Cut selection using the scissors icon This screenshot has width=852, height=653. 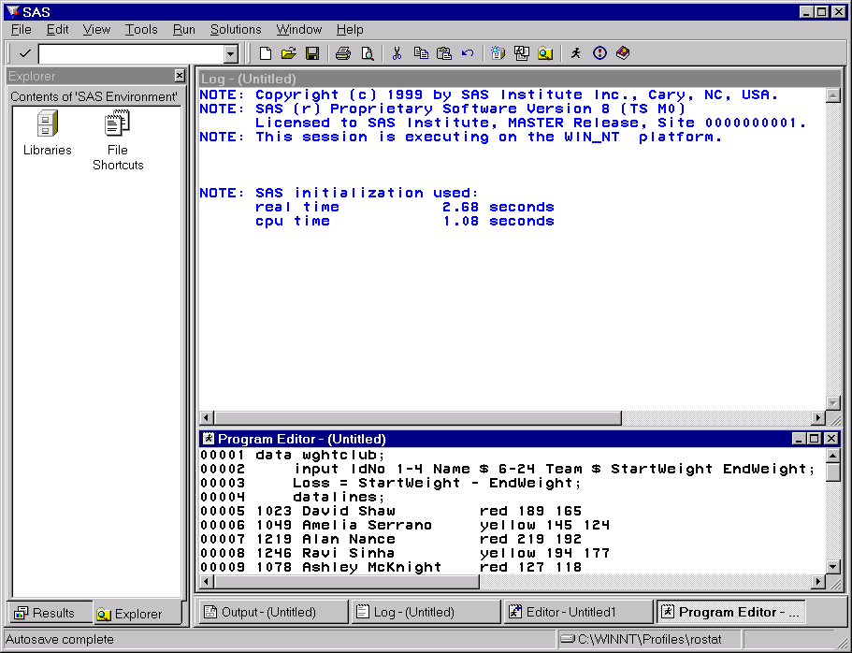click(x=397, y=53)
